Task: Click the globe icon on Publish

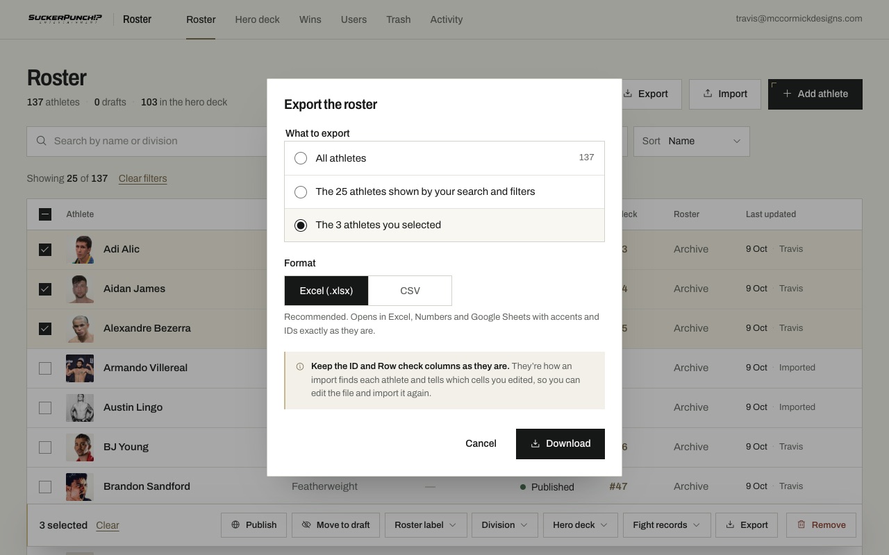Action: 235,525
